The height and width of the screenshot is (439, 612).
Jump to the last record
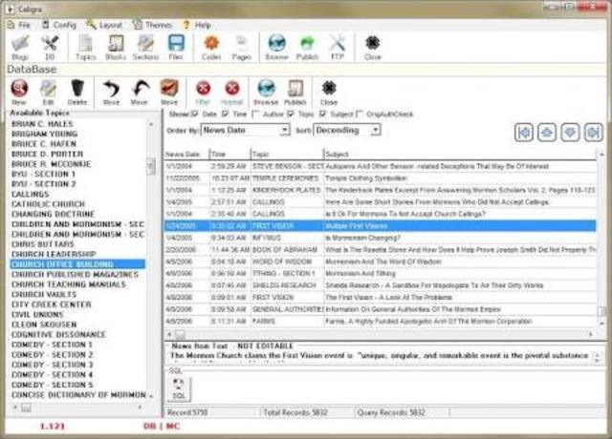tap(593, 133)
